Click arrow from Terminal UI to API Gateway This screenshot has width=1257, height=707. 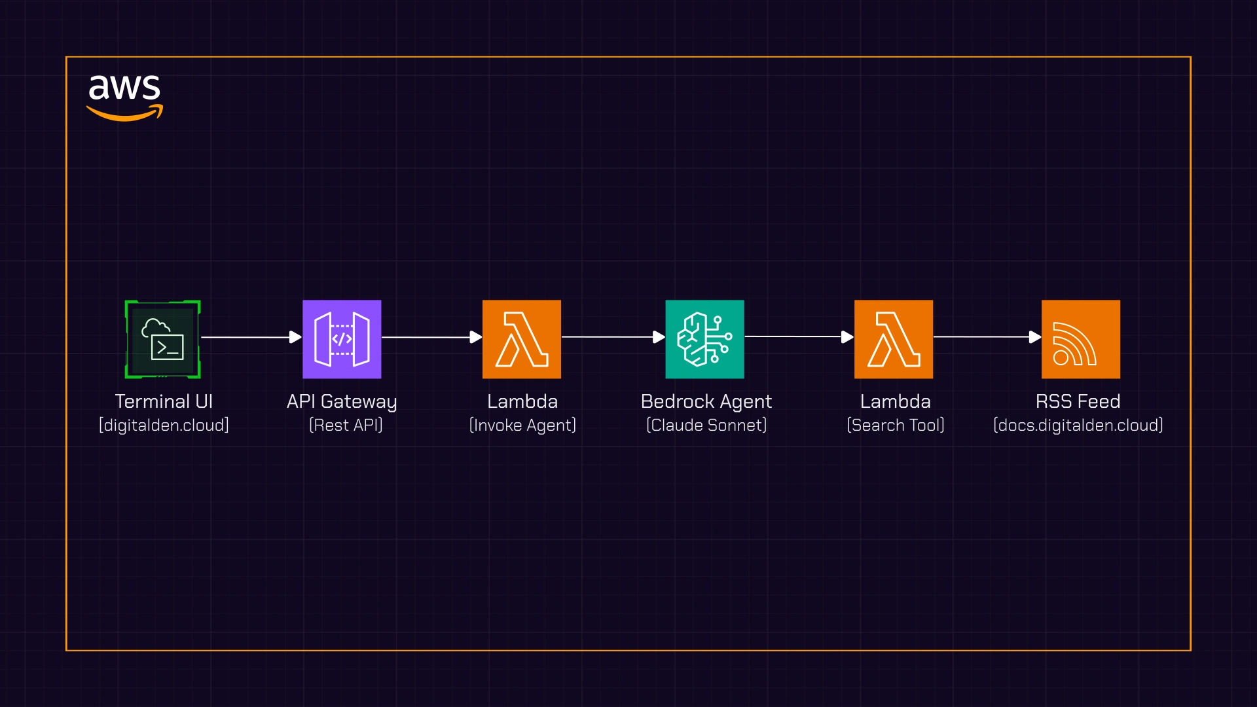point(251,337)
